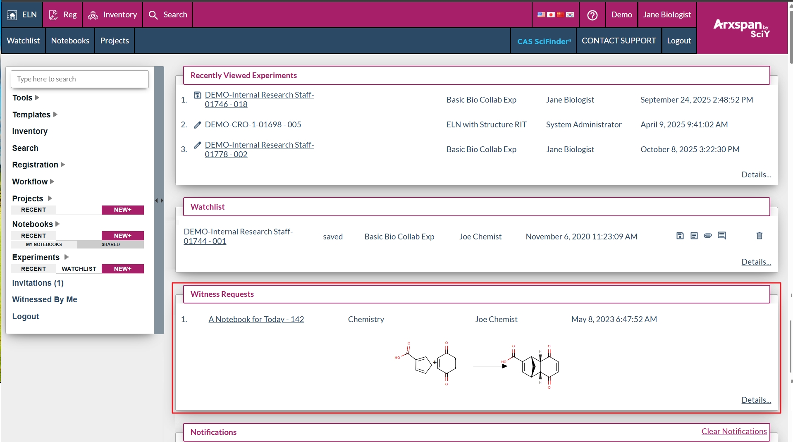Click the Diels-Alder reaction scheme thumbnail
The width and height of the screenshot is (793, 442).
click(476, 365)
